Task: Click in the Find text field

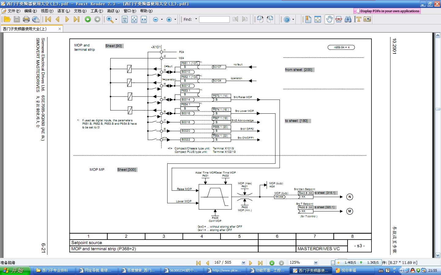Action: coord(214,20)
